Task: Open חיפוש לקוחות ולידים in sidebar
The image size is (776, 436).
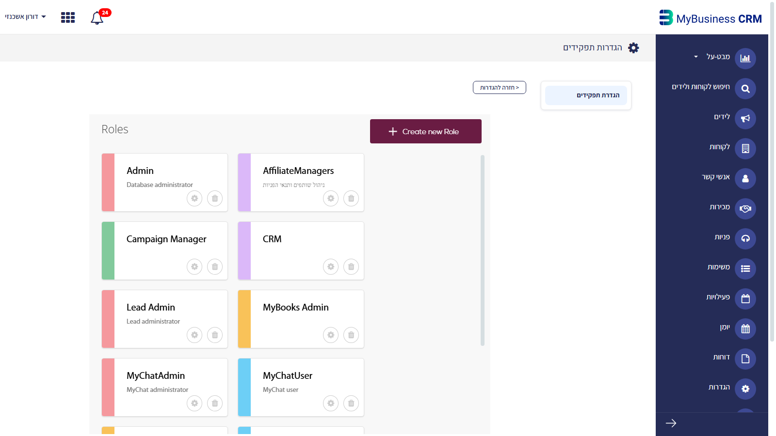Action: 713,88
